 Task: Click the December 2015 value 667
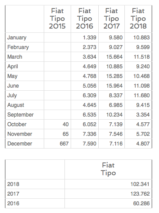click(64, 144)
